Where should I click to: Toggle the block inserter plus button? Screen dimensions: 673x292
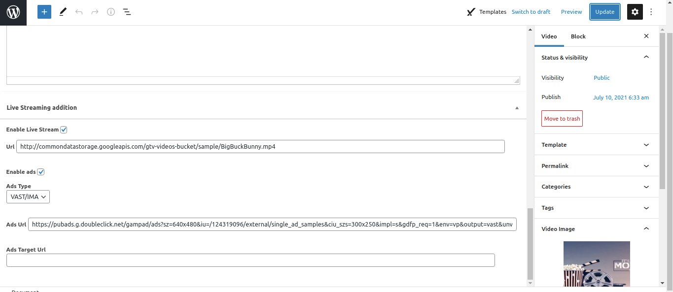44,12
